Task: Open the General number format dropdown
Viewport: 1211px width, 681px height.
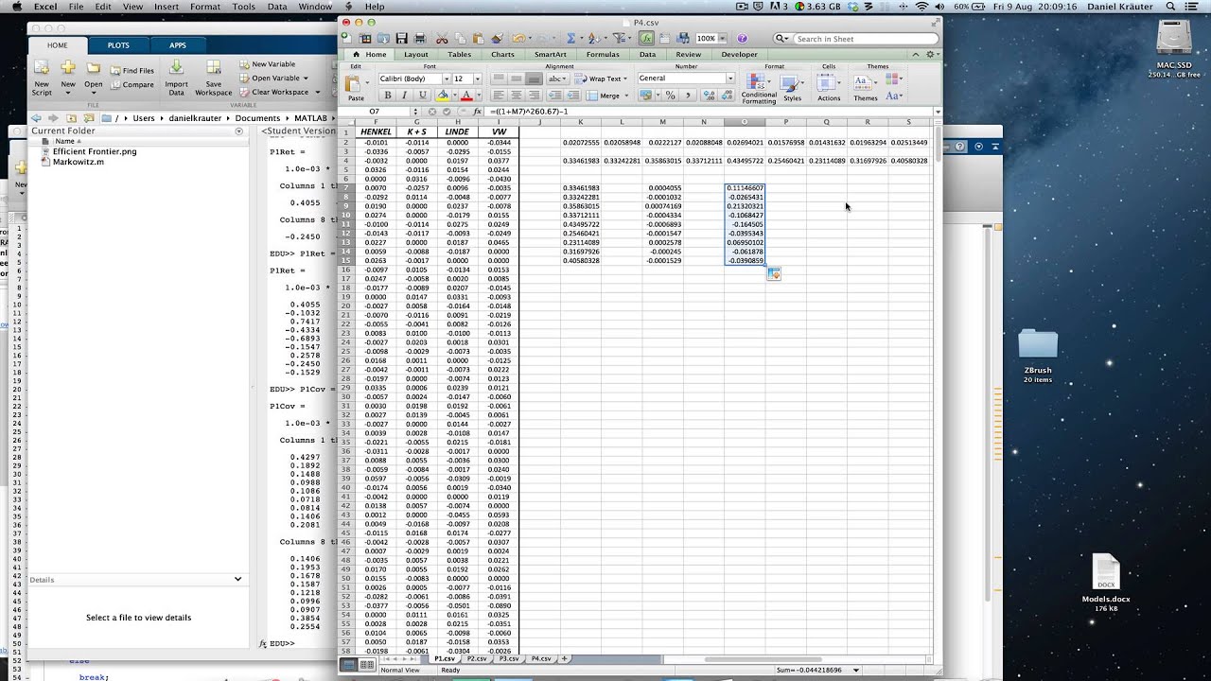Action: tap(730, 79)
